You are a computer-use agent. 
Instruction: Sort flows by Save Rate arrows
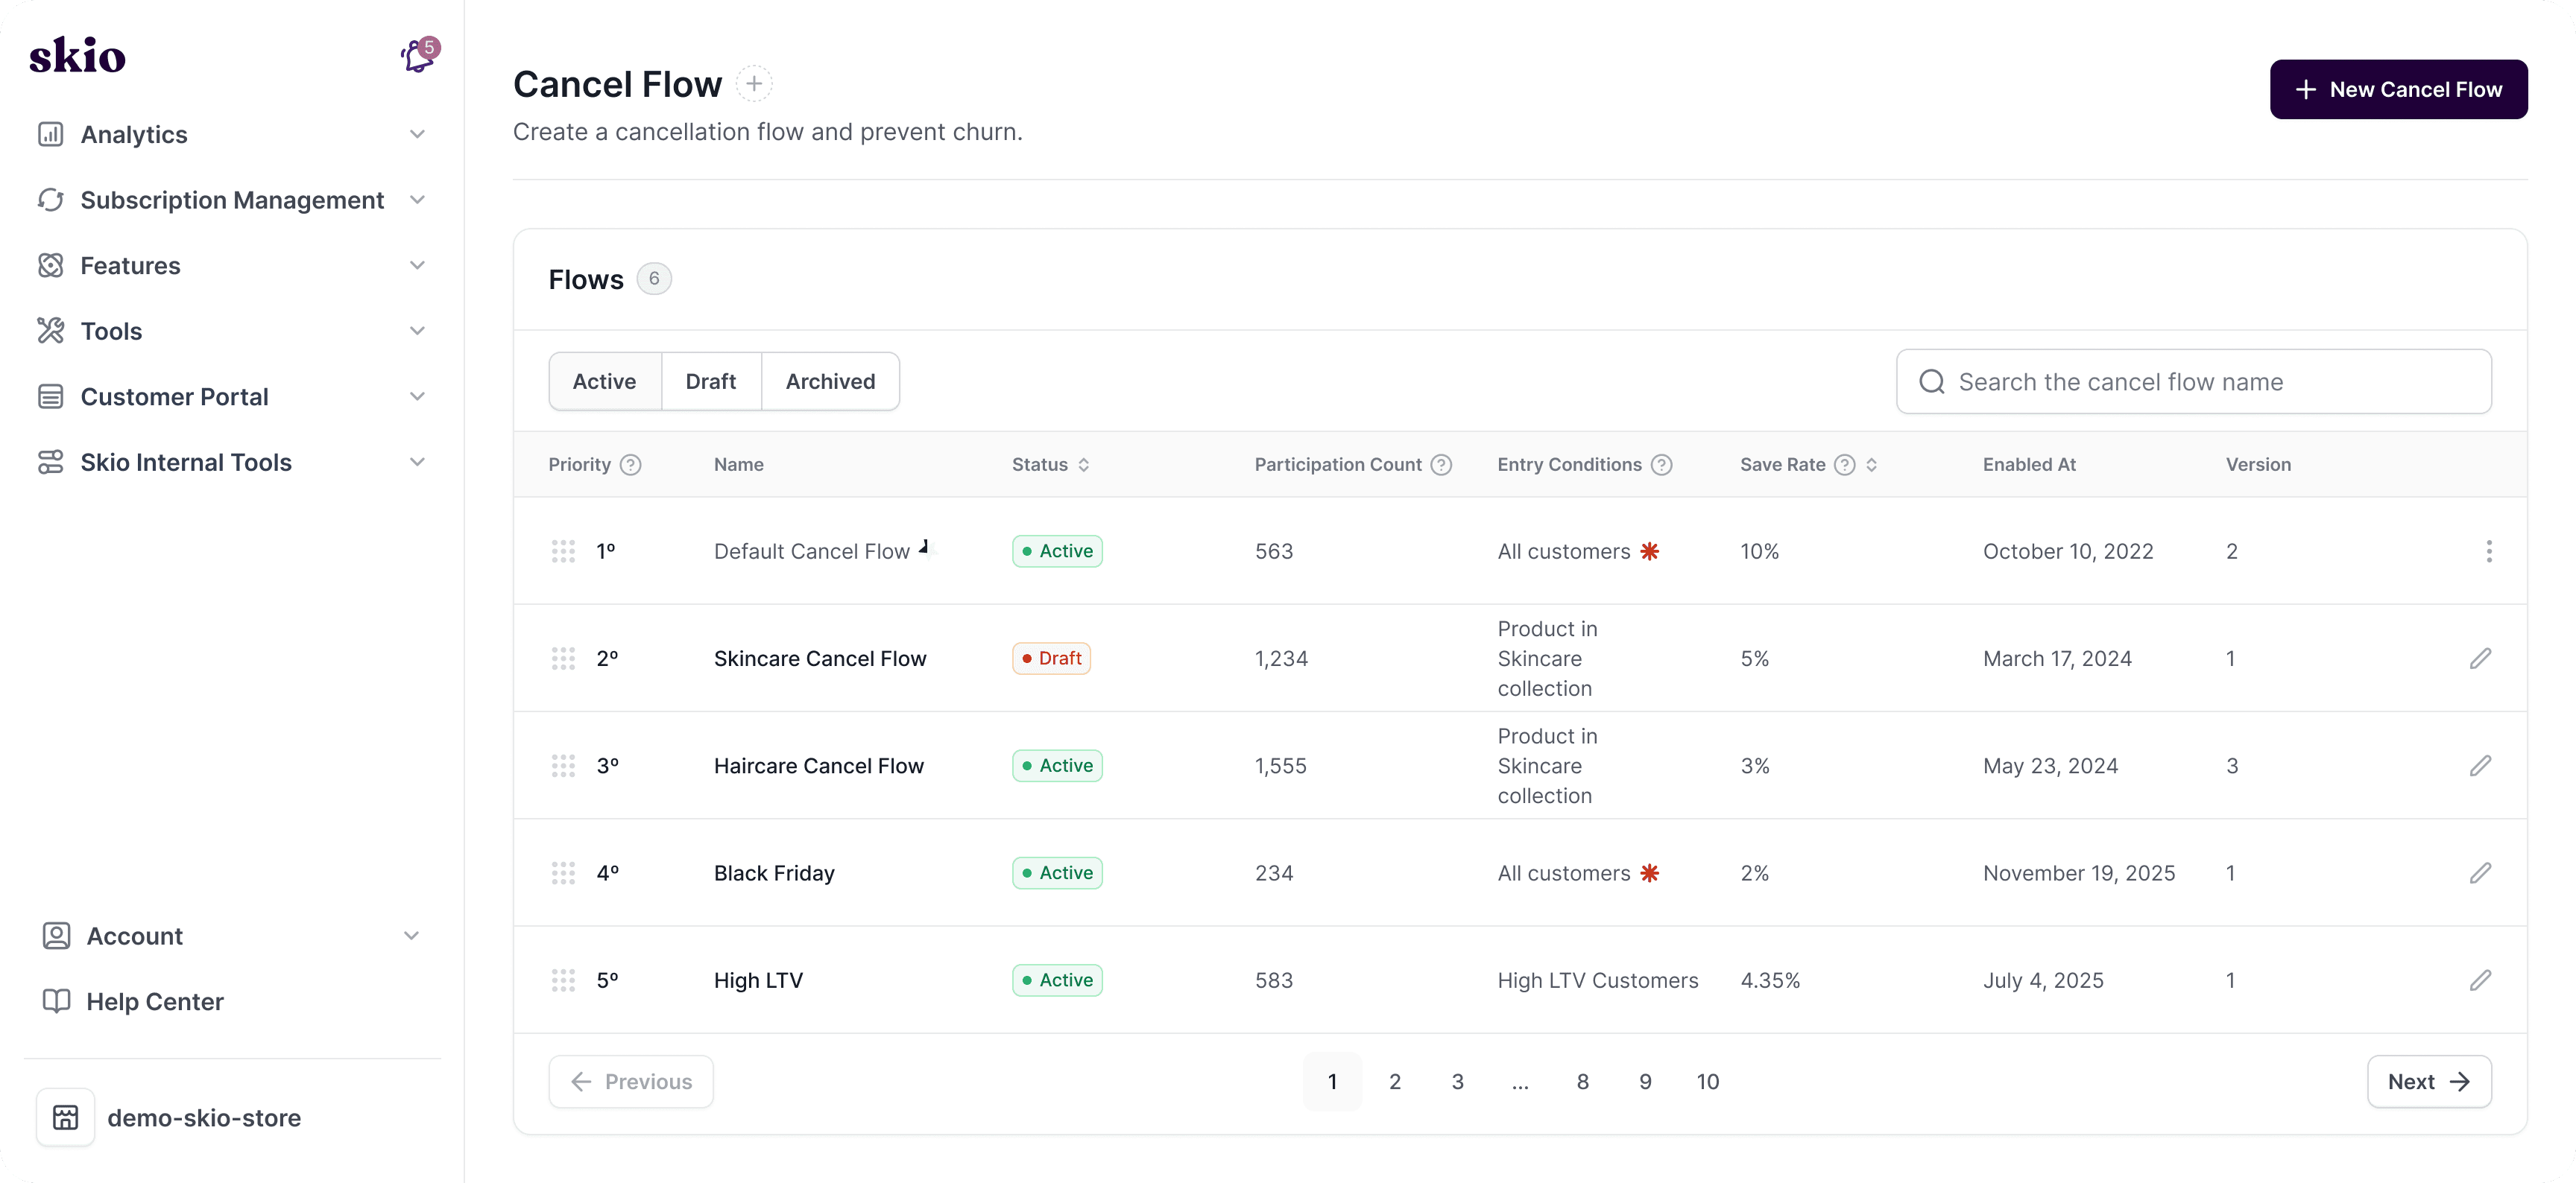pyautogui.click(x=1871, y=465)
